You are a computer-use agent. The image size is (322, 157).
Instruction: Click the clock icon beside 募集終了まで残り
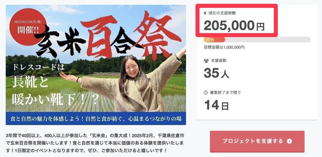tap(206, 93)
